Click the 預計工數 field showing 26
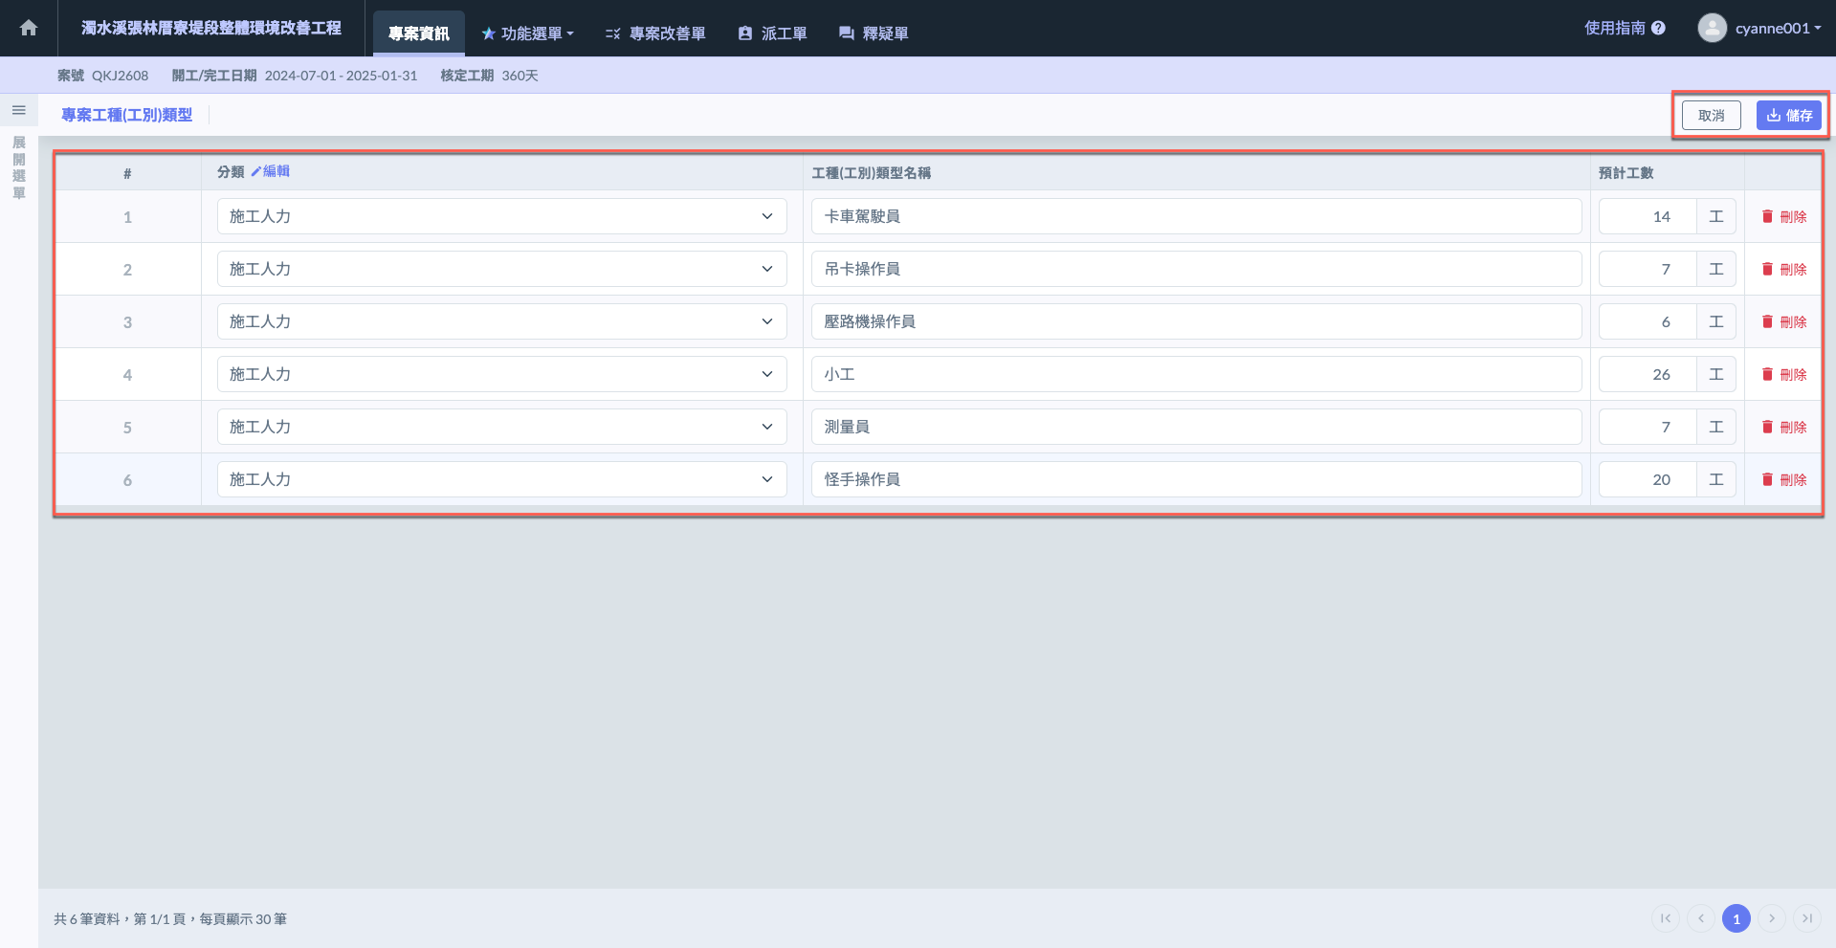Screen dimensions: 1836x948 point(1647,375)
